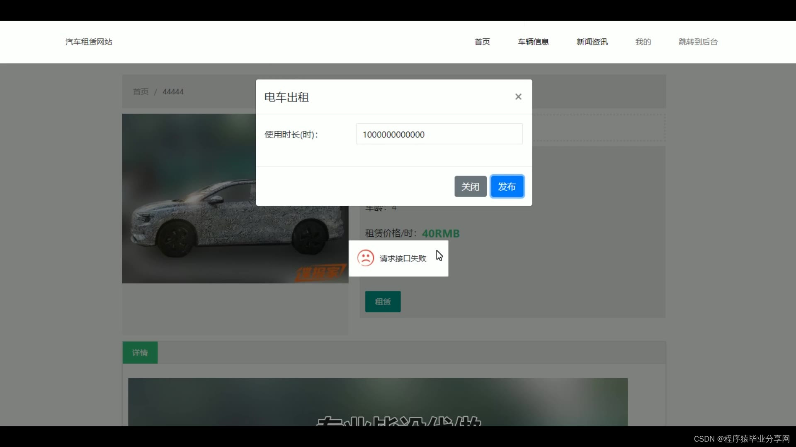Select the 详情 tab
This screenshot has height=447, width=796.
click(x=140, y=353)
